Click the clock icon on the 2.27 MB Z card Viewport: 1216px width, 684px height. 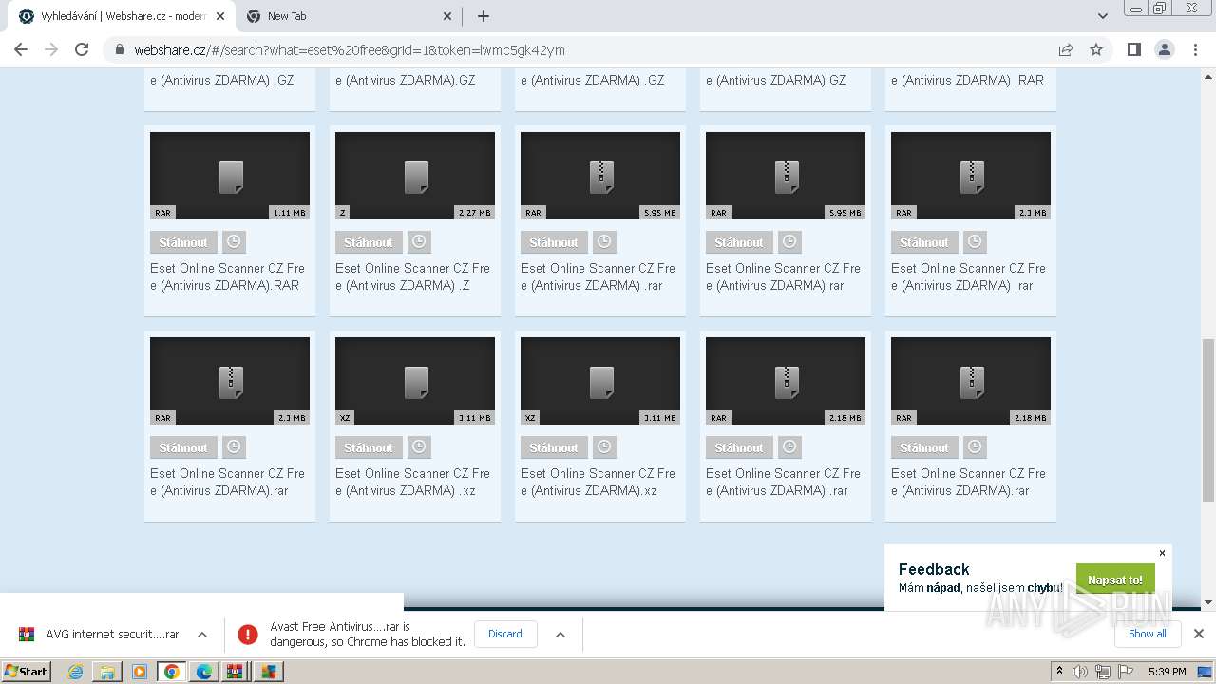click(419, 241)
